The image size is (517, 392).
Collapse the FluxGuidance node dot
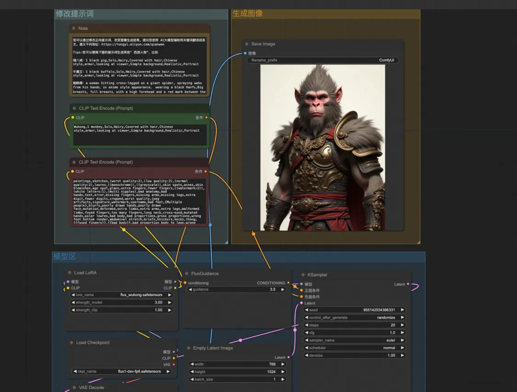[x=187, y=274]
